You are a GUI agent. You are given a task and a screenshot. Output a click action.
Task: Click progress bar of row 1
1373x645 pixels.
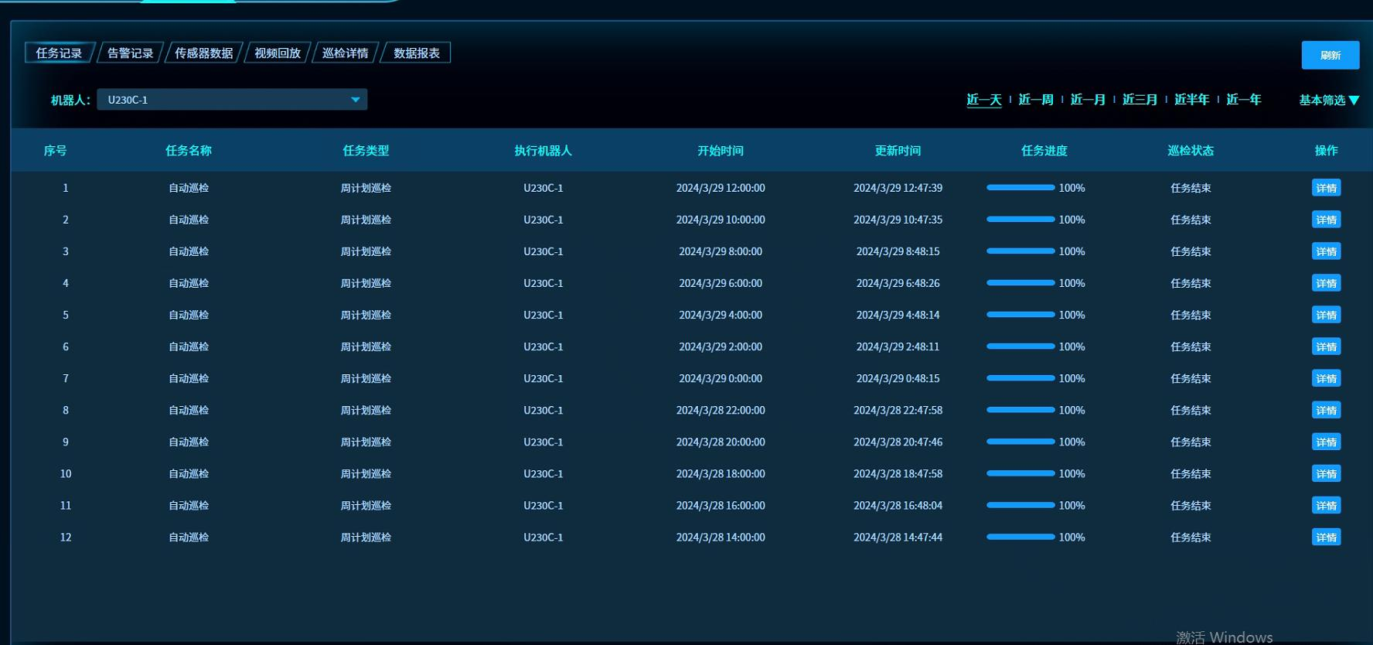pyautogui.click(x=1020, y=188)
